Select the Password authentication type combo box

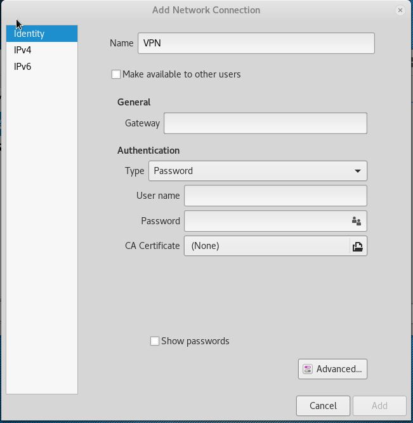(258, 171)
